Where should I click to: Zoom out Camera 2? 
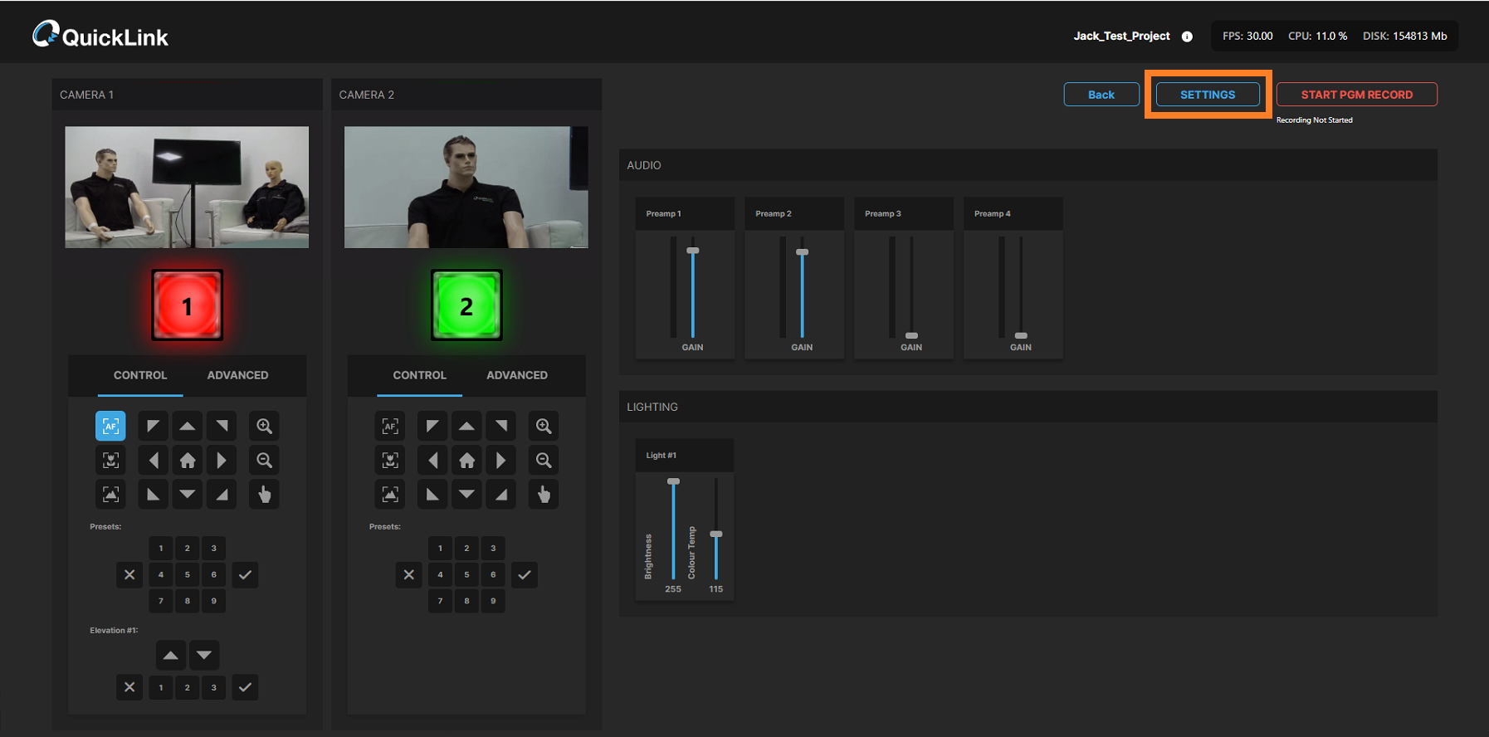tap(544, 460)
